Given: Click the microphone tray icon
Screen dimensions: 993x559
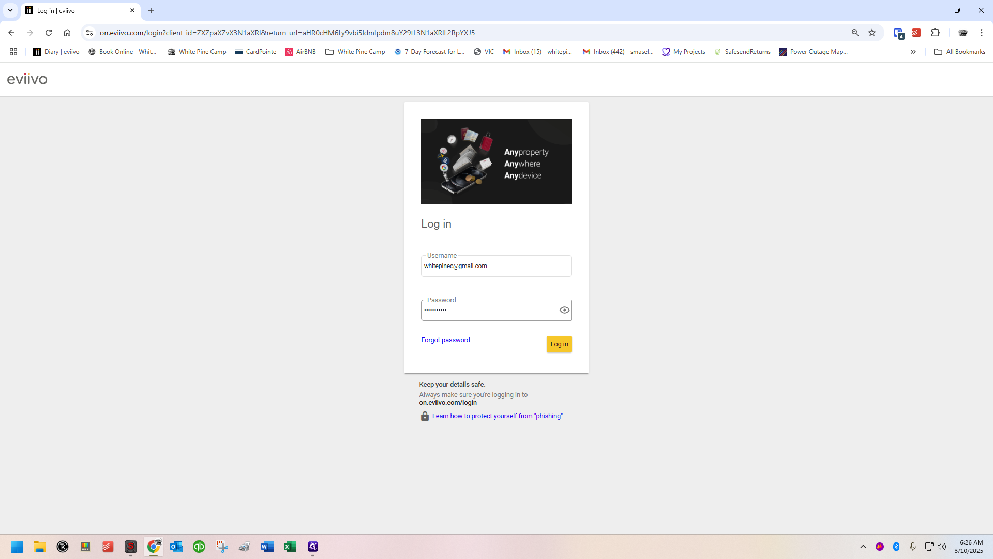Looking at the screenshot, I should click(913, 547).
